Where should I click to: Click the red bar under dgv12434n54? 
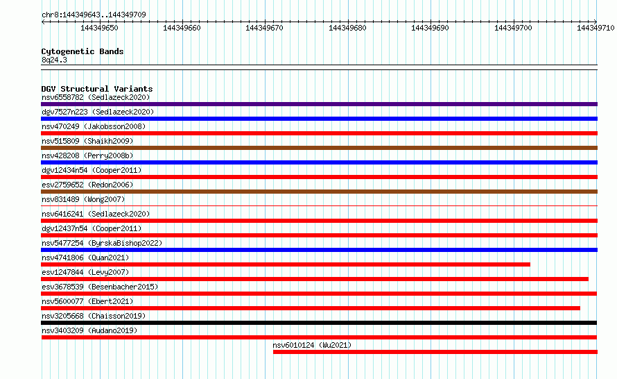tap(319, 177)
